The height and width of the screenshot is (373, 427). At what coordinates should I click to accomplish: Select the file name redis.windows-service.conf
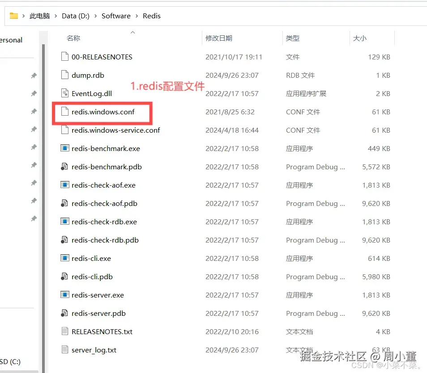pyautogui.click(x=116, y=130)
